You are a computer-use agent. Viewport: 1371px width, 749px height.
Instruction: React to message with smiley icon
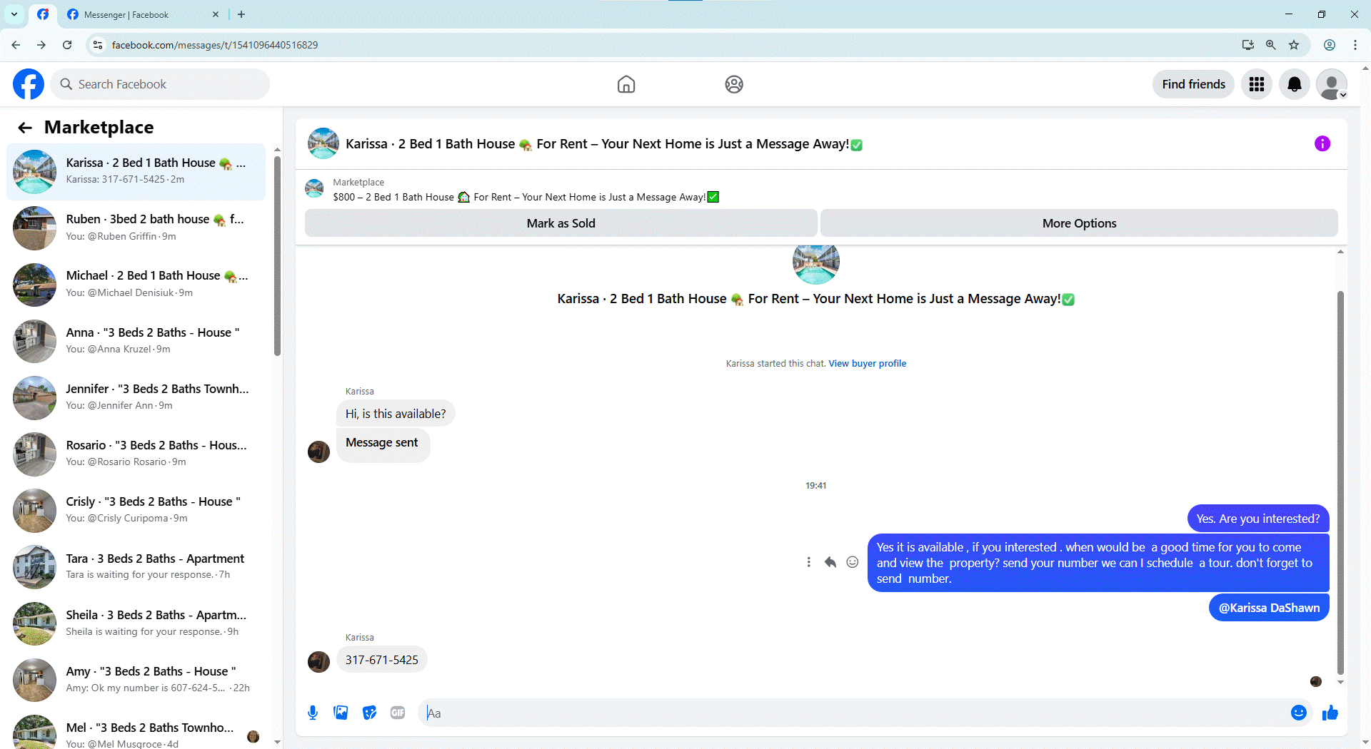[853, 562]
